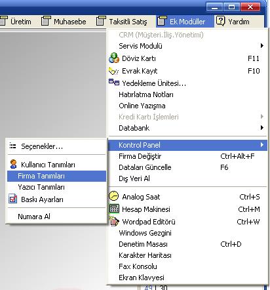
Task: Expand the Kontrol Panel submenu arrow
Action: coord(262,144)
